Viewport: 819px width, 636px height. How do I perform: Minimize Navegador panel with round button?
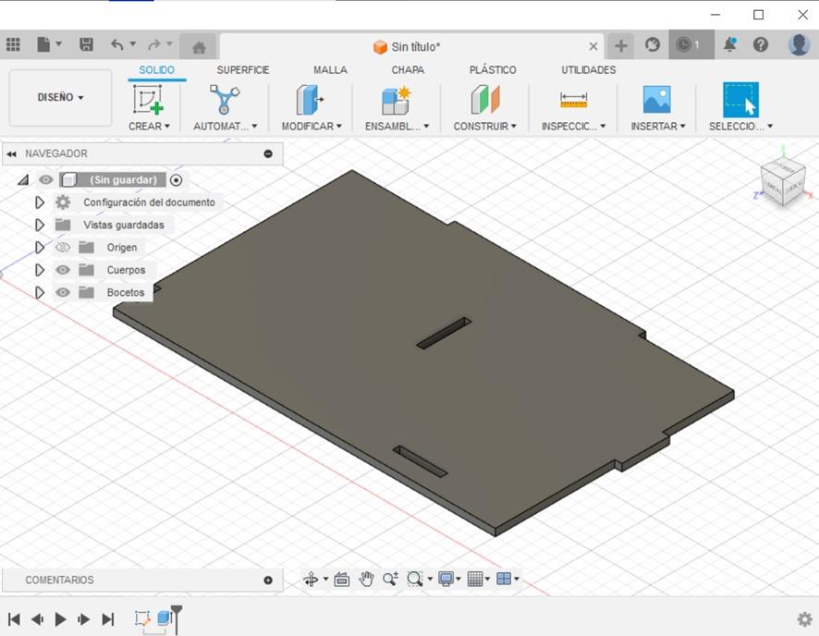click(x=268, y=153)
